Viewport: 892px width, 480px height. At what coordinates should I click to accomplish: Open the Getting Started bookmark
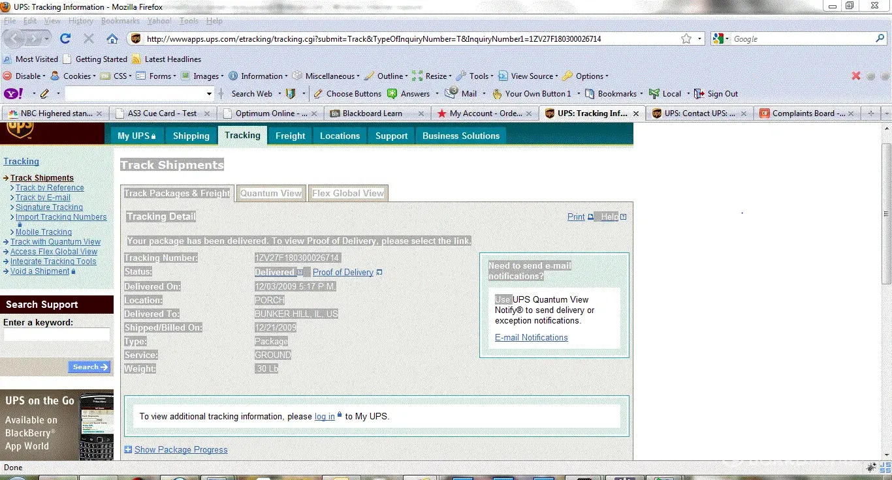[95, 59]
